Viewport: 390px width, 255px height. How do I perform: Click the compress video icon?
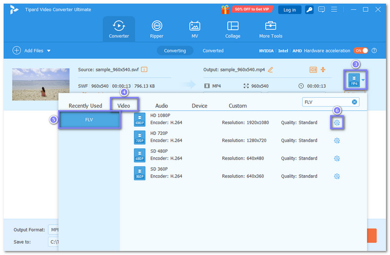point(323,70)
